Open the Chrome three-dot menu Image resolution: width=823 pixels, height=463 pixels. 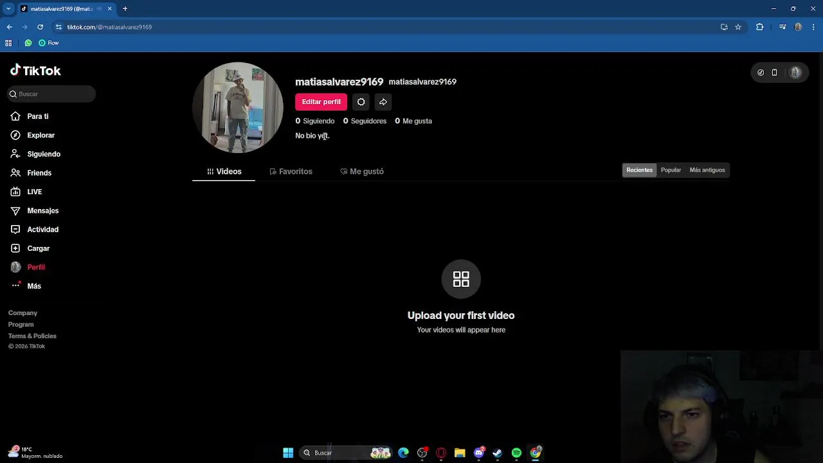[x=813, y=27]
